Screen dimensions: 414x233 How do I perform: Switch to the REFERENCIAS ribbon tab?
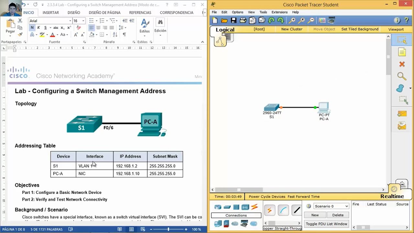tap(140, 13)
